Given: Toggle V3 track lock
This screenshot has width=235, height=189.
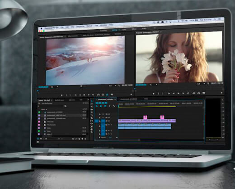Looking at the screenshot, I should [100, 114].
